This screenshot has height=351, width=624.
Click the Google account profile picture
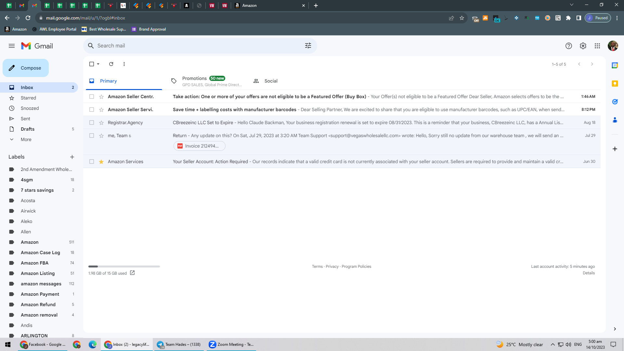pos(613,46)
